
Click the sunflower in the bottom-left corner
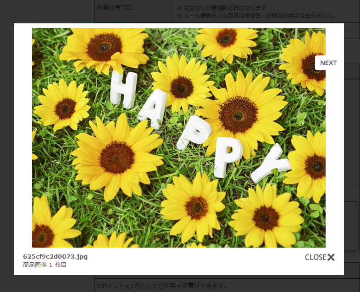click(x=48, y=227)
